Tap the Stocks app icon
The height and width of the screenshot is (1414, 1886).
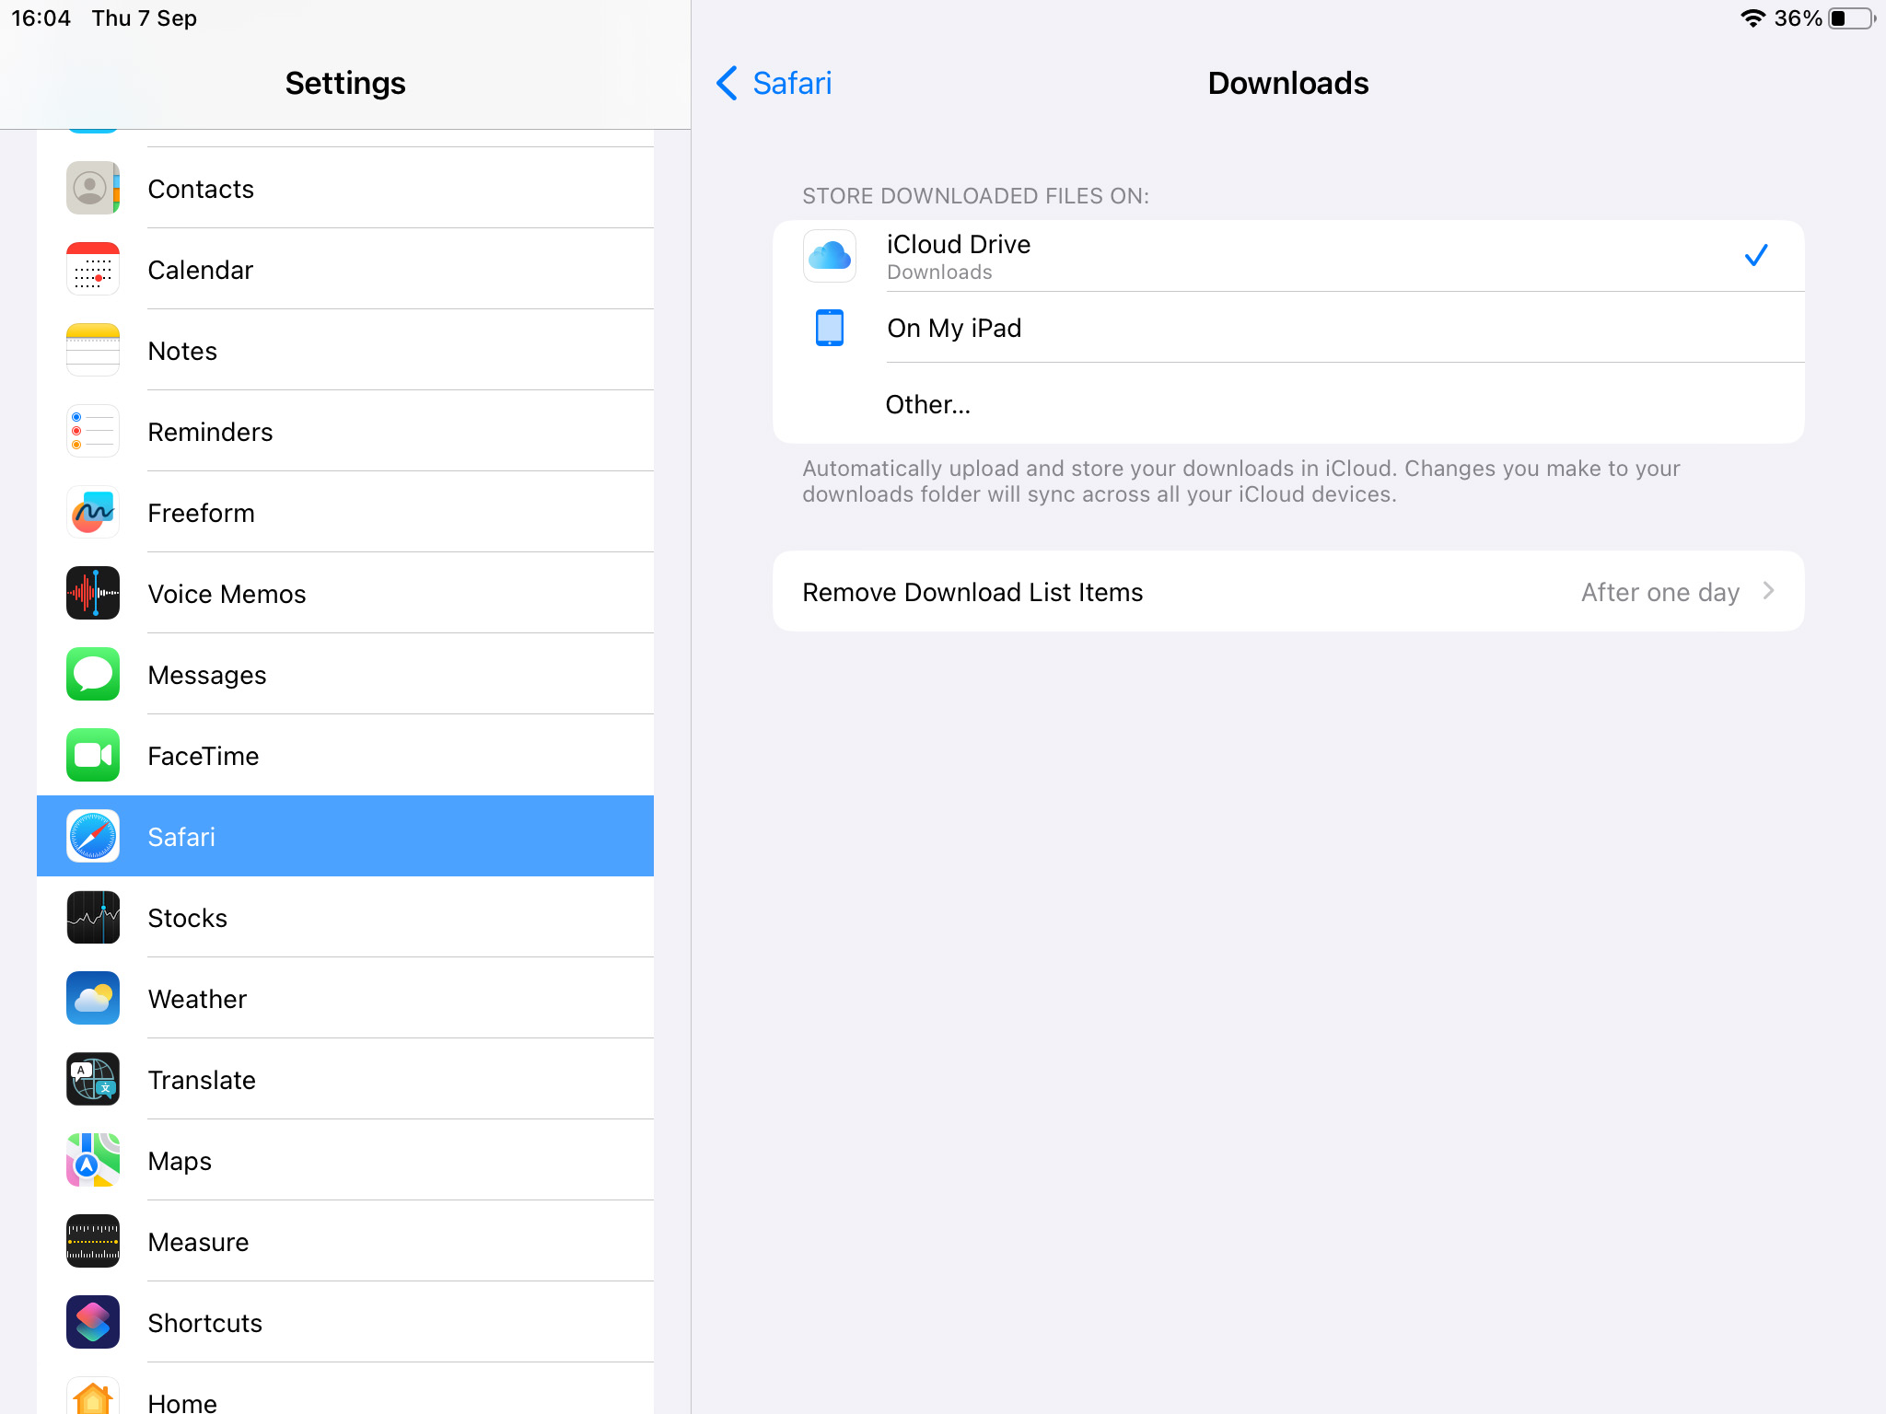[93, 917]
